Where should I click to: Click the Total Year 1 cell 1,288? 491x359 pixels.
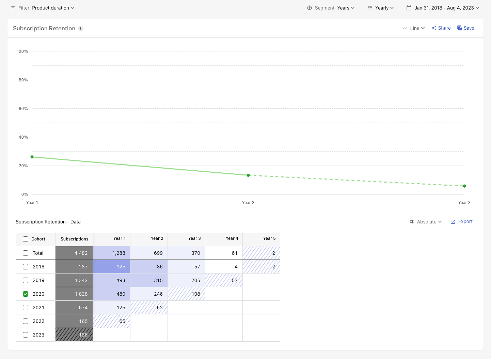pyautogui.click(x=112, y=253)
